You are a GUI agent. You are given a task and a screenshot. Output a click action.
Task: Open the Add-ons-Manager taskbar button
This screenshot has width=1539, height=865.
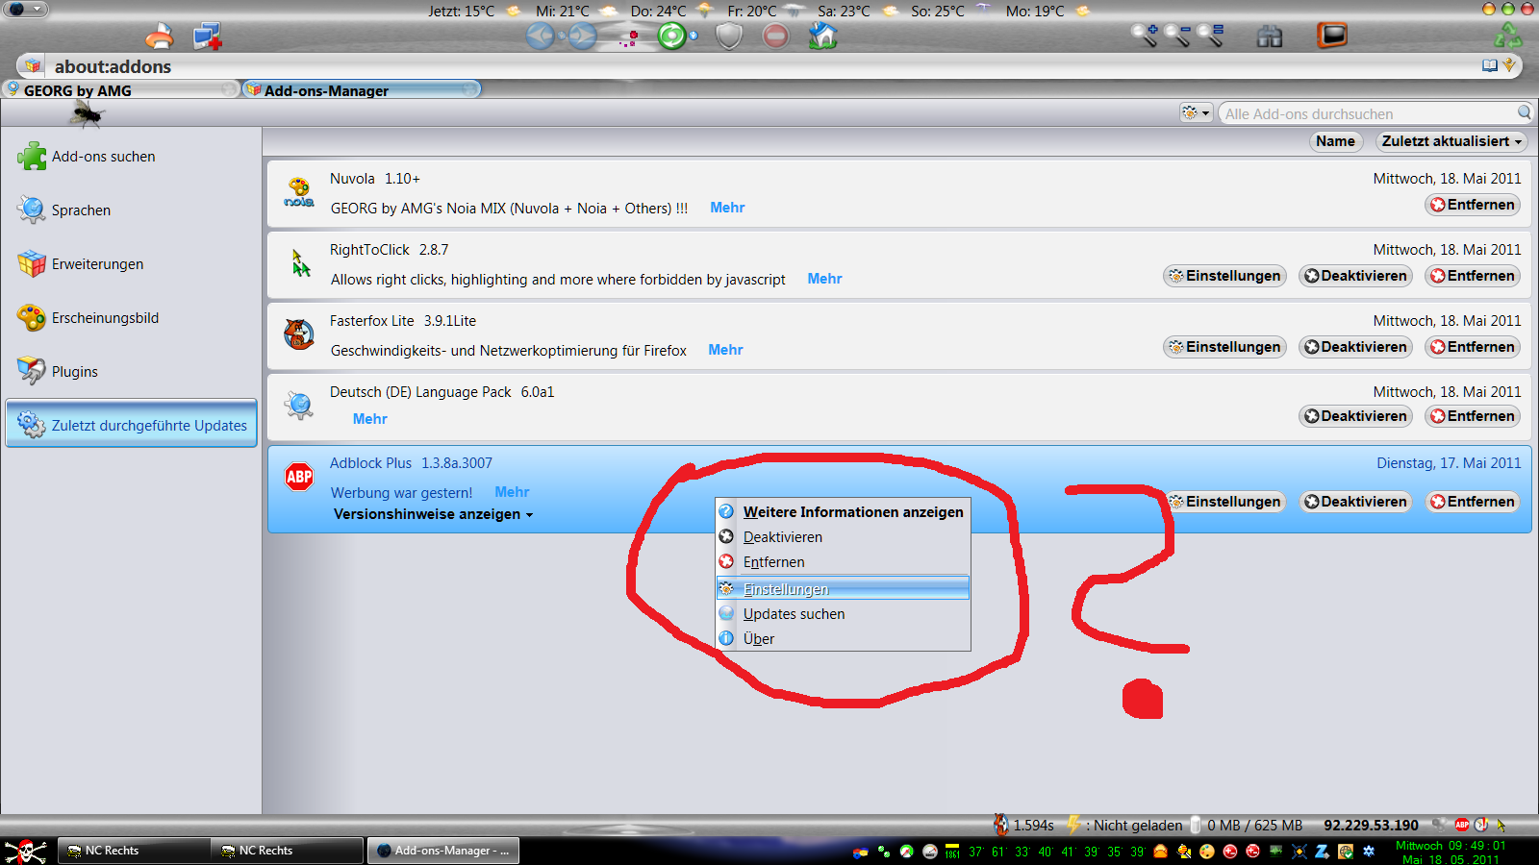point(442,851)
